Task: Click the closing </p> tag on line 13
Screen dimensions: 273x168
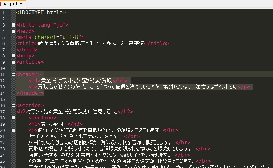Action: click(244, 87)
